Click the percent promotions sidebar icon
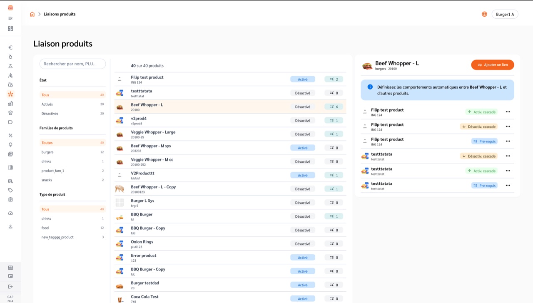 (x=10, y=135)
